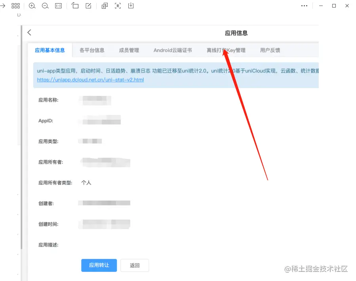The width and height of the screenshot is (356, 281).
Task: Click the uni统计2.0 notice text
Action: coord(178,71)
